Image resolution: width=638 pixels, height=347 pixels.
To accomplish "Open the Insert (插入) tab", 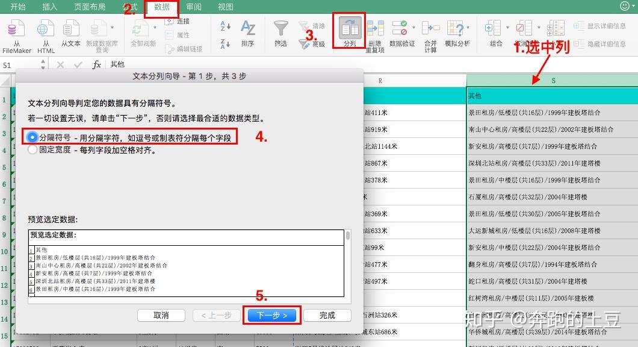I will tap(49, 7).
